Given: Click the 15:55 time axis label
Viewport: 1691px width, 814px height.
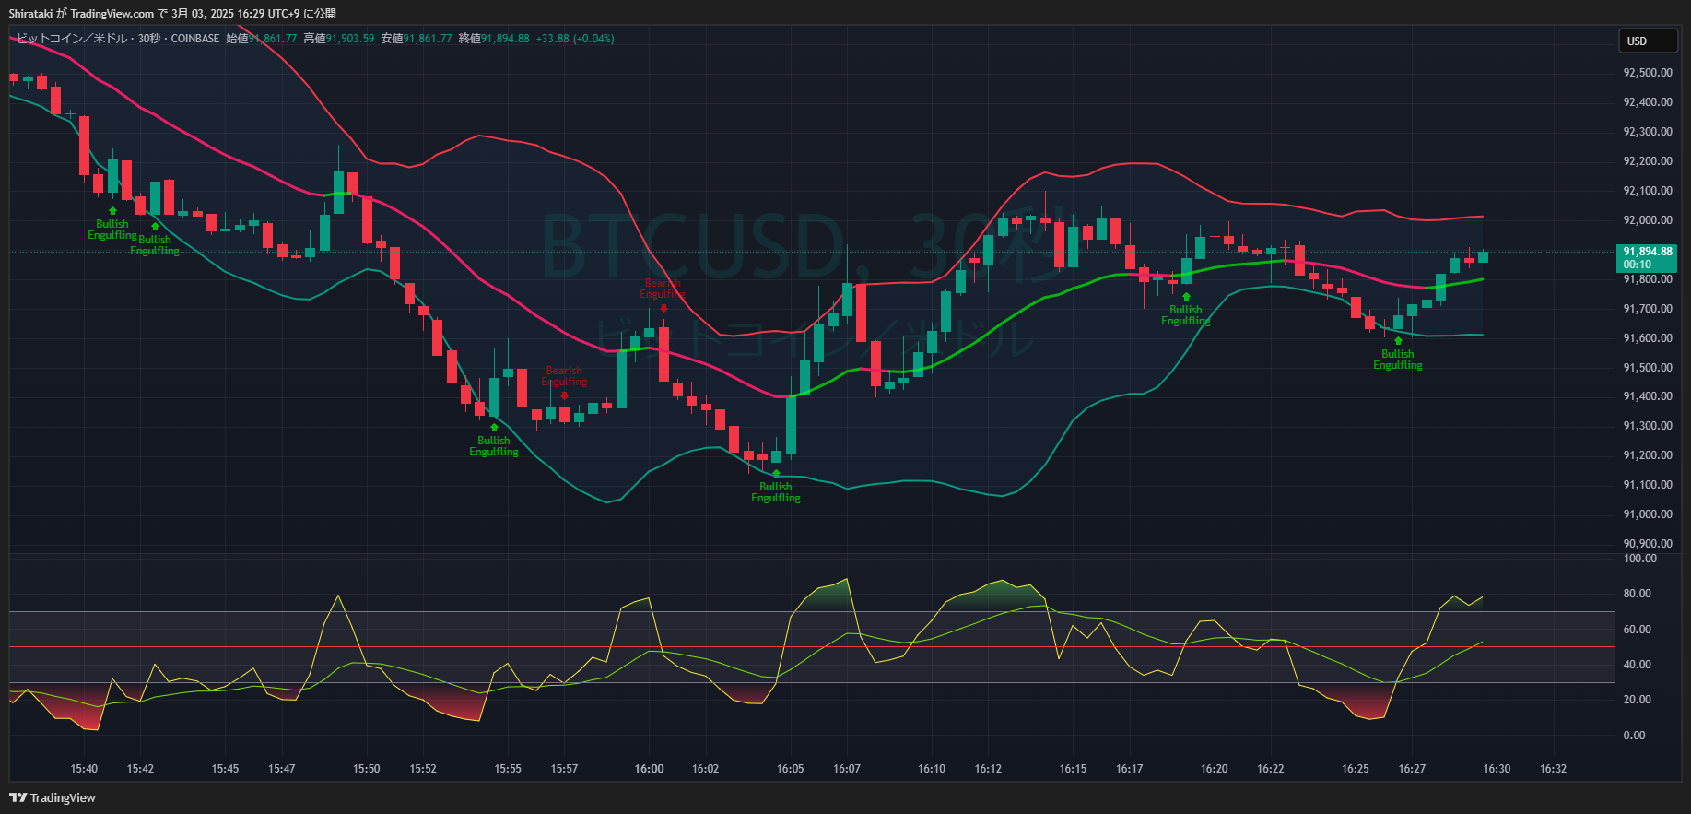Looking at the screenshot, I should point(508,769).
